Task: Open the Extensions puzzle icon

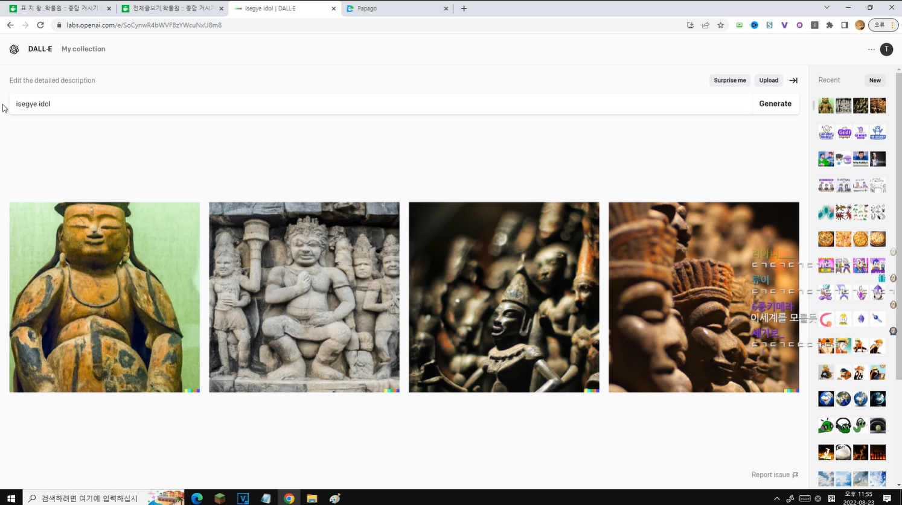Action: tap(830, 25)
